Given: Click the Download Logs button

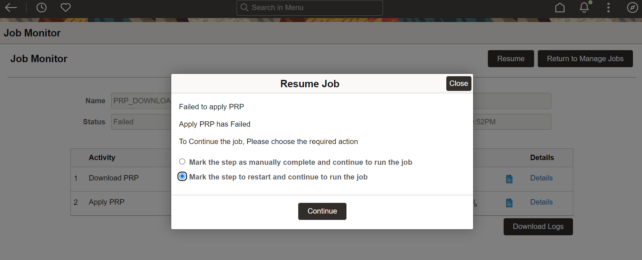Looking at the screenshot, I should click(538, 227).
